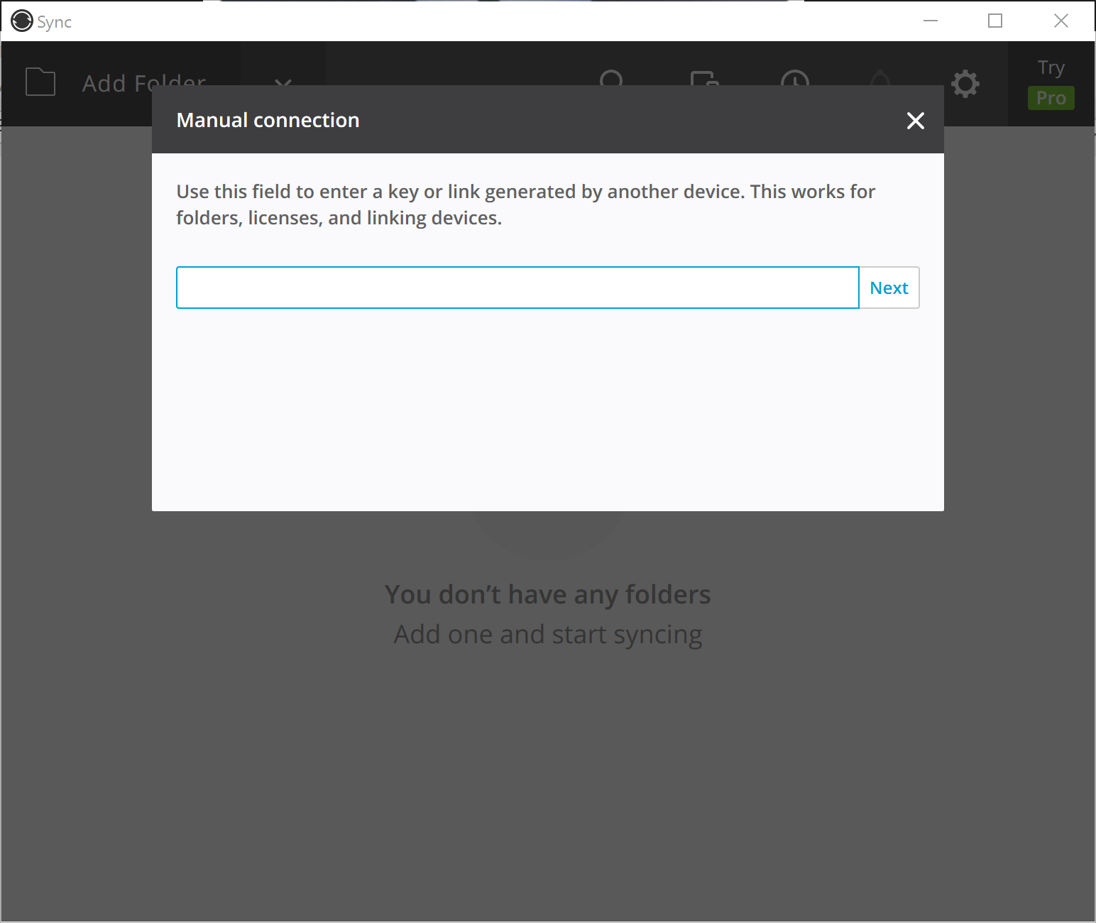Click the "Add one and start syncing" text

tap(547, 634)
